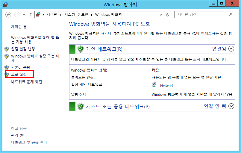Open 제어판 홈 link

(x=19, y=27)
